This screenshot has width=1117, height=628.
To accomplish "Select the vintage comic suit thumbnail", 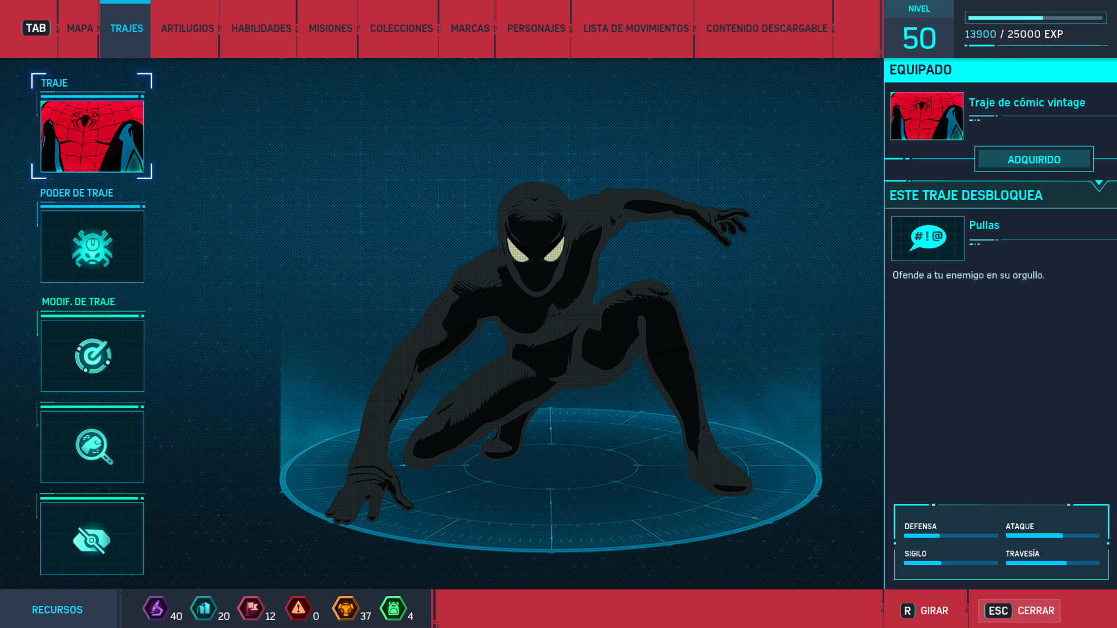I will click(x=93, y=136).
